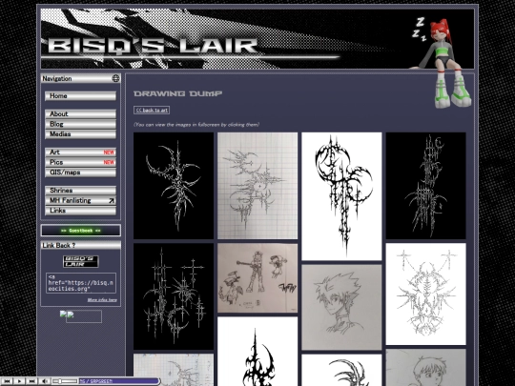
Task: Click the fullscreen hint text below back button
Action: pyautogui.click(x=196, y=125)
